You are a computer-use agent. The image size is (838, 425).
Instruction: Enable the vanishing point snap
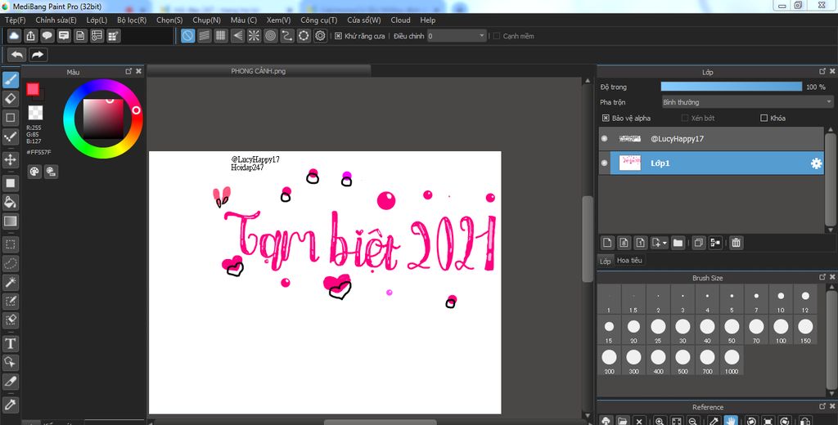pyautogui.click(x=237, y=36)
